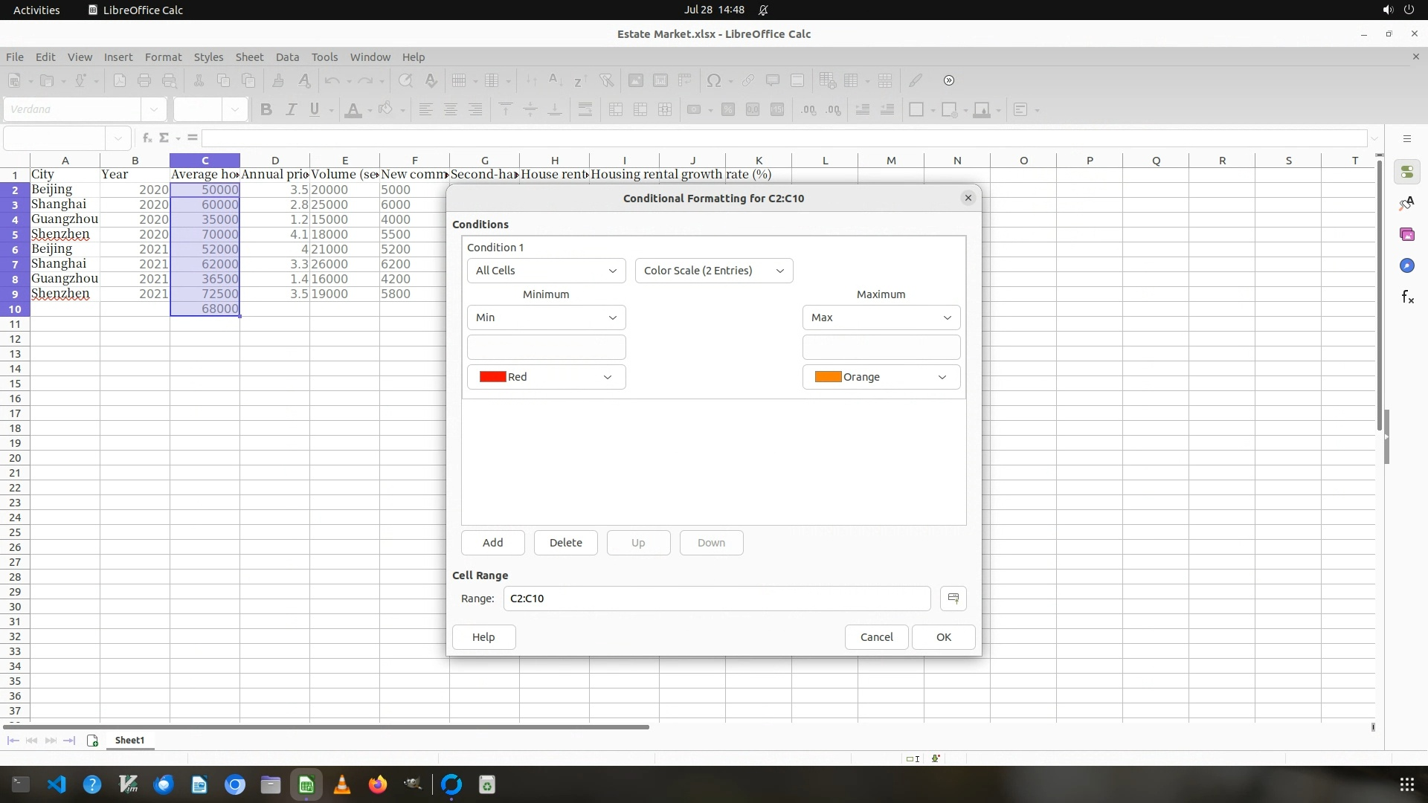Viewport: 1428px width, 803px height.
Task: Open the Color Scale (2 Entries) dropdown
Action: [x=713, y=271]
